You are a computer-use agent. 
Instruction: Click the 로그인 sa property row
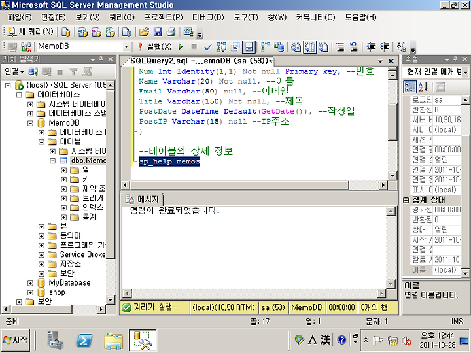click(x=436, y=100)
